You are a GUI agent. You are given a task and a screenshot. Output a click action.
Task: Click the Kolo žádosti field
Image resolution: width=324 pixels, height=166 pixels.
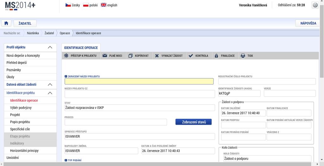click(x=267, y=158)
